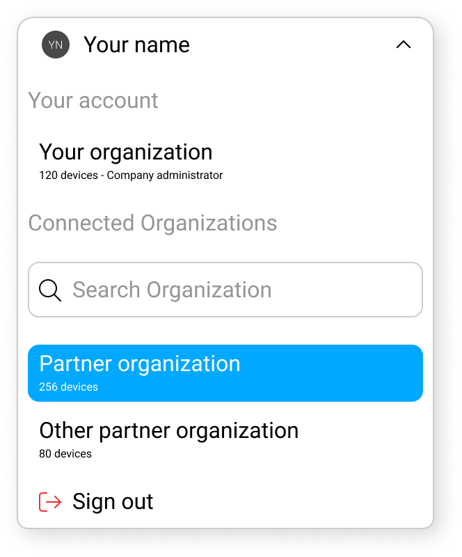Tap the circular profile badge next to Your name
The image size is (462, 557).
coord(55,44)
